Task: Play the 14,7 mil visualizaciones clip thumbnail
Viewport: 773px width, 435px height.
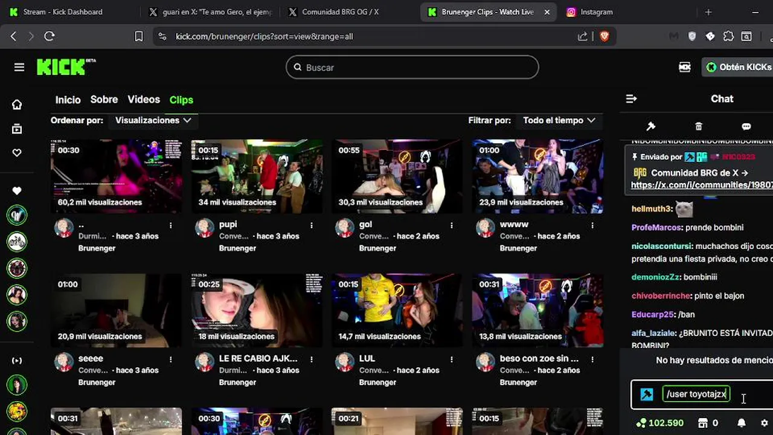Action: [397, 311]
